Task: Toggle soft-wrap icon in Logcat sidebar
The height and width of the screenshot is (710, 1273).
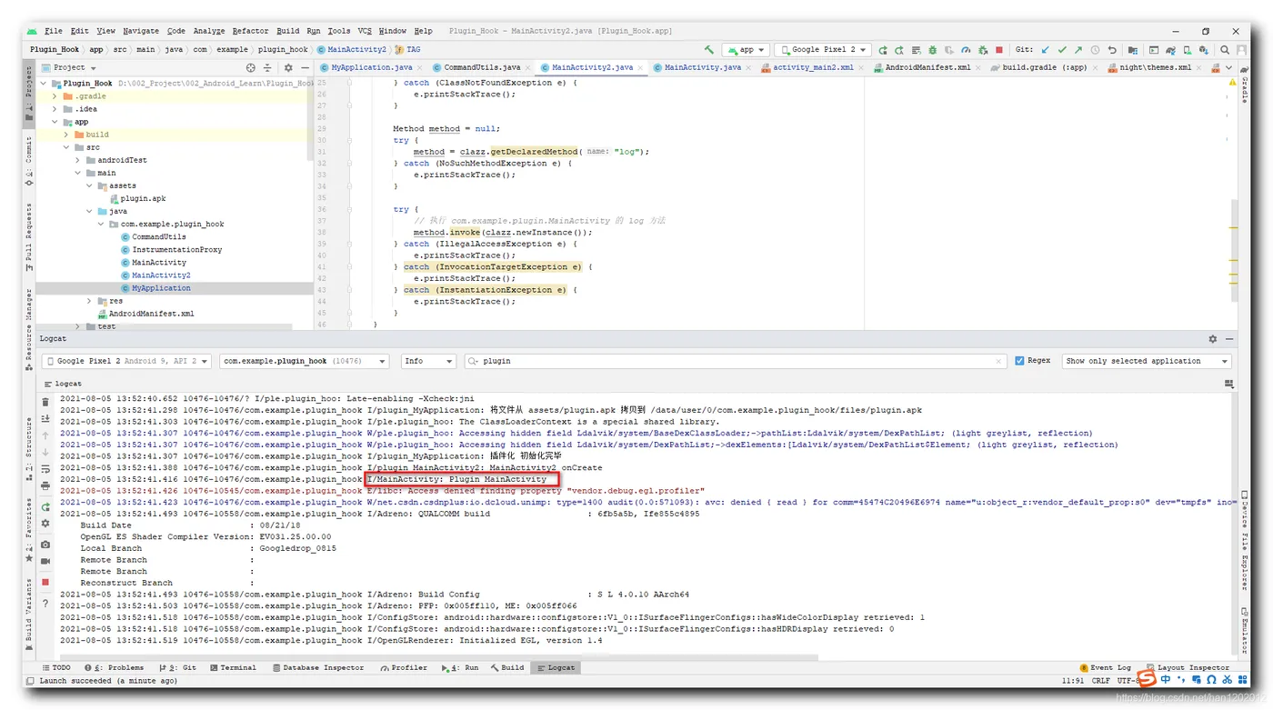Action: (x=45, y=469)
